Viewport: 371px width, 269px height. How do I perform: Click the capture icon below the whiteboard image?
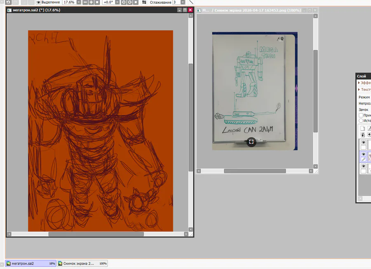point(251,142)
